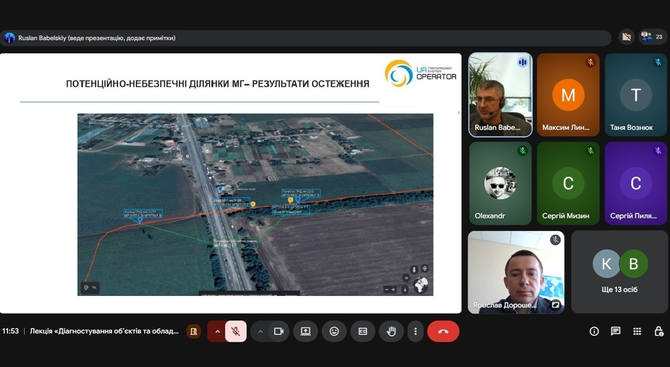The width and height of the screenshot is (670, 367).
Task: Click muted mic icon on Таня Вознюк tile
Action: pyautogui.click(x=658, y=62)
